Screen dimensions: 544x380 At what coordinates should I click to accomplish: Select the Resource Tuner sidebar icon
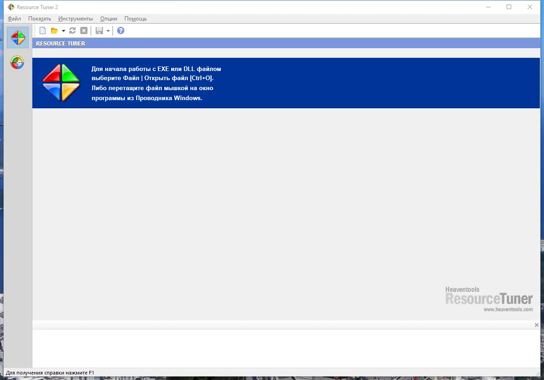tap(18, 37)
